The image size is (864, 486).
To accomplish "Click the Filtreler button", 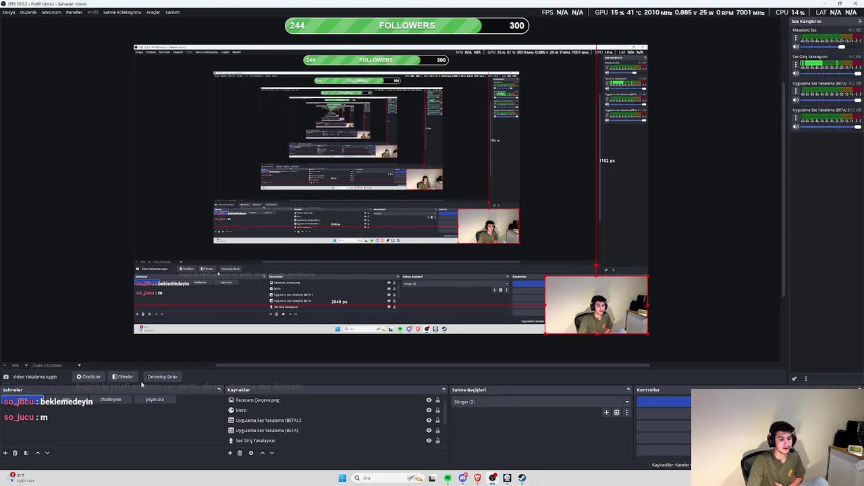I will point(123,377).
